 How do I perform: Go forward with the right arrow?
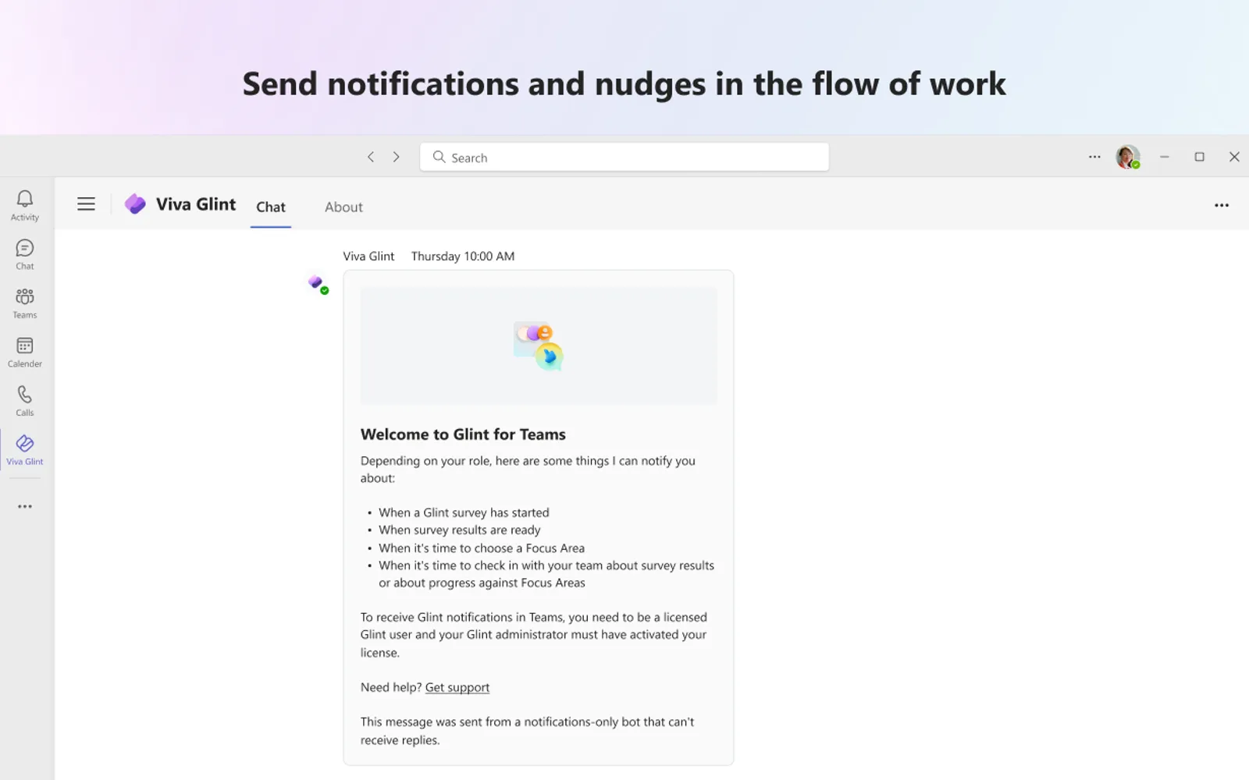397,157
